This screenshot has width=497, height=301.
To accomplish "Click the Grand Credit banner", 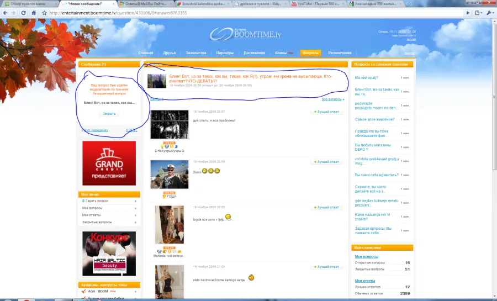I will click(x=109, y=163).
